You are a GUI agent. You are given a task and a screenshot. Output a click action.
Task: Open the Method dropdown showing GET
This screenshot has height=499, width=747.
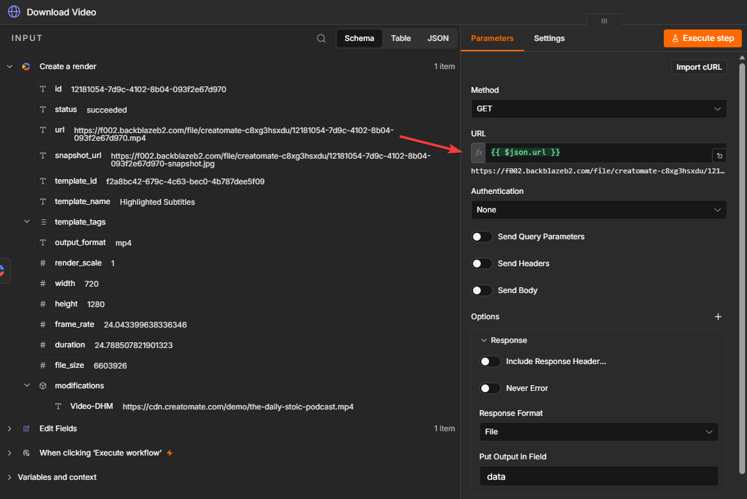point(598,109)
